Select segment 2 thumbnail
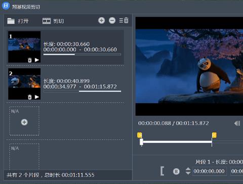This screenshot has height=184, width=243. [x=24, y=84]
